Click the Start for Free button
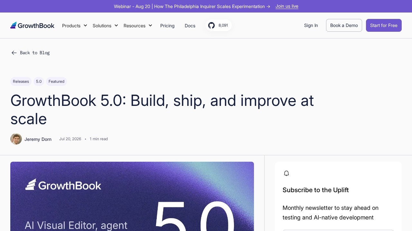412x231 pixels. pos(384,25)
